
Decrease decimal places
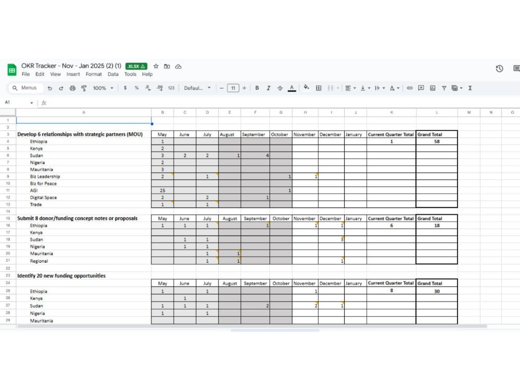148,88
